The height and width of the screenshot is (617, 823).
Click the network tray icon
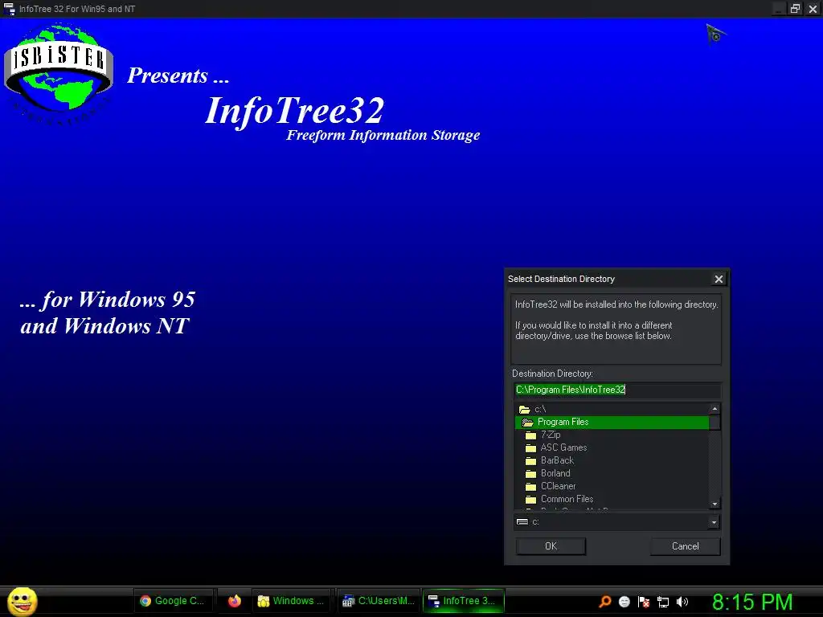pyautogui.click(x=663, y=603)
